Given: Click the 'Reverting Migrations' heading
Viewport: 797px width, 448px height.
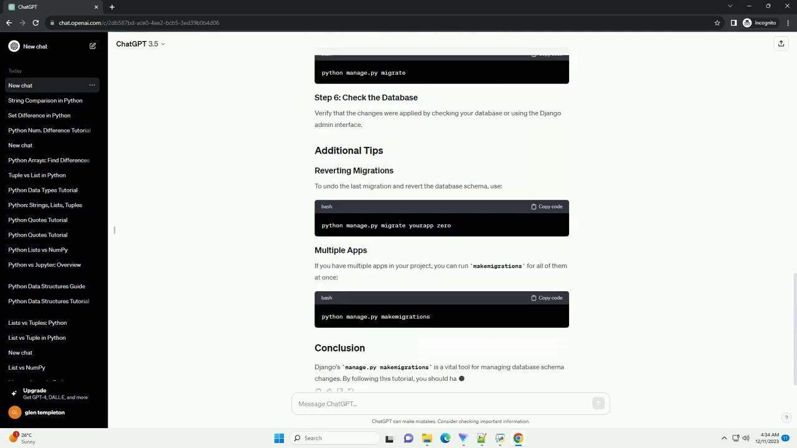Looking at the screenshot, I should 354,170.
